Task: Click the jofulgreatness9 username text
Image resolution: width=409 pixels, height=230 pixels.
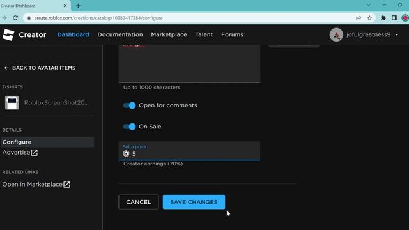Action: (369, 34)
